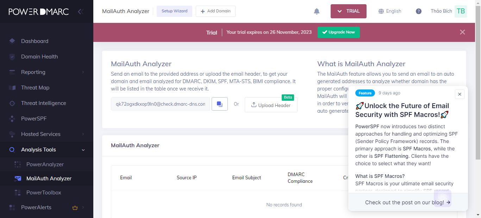The image size is (481, 218).
Task: Click the DMARC Compliance column header
Action: 300,178
